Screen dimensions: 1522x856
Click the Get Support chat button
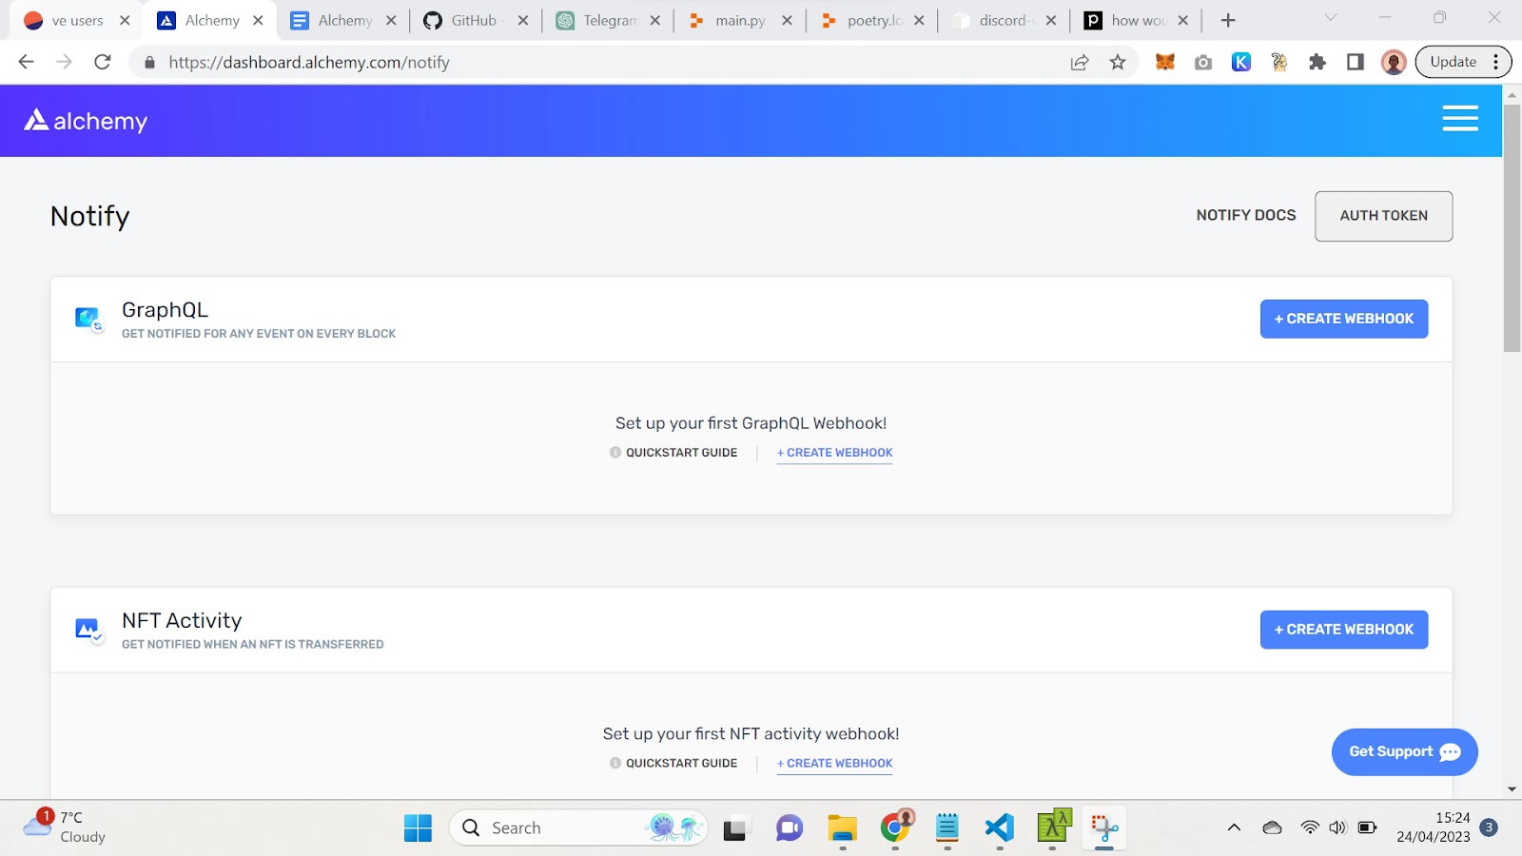1404,751
